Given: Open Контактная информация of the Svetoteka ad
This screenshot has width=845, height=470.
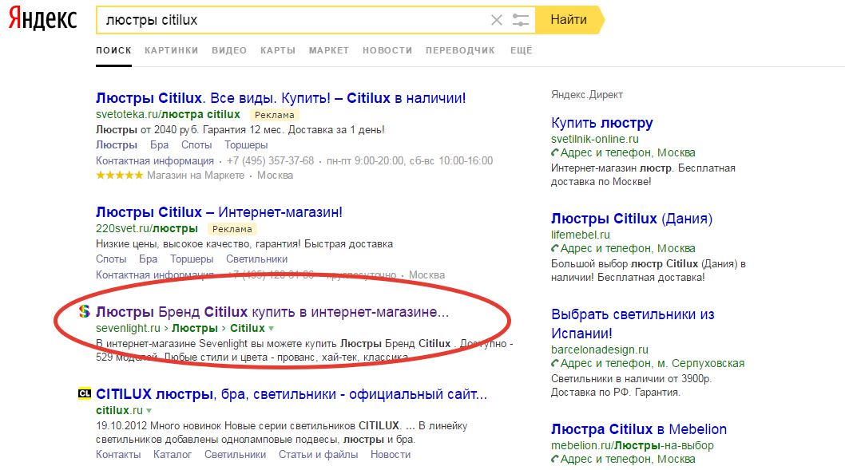Looking at the screenshot, I should (155, 160).
